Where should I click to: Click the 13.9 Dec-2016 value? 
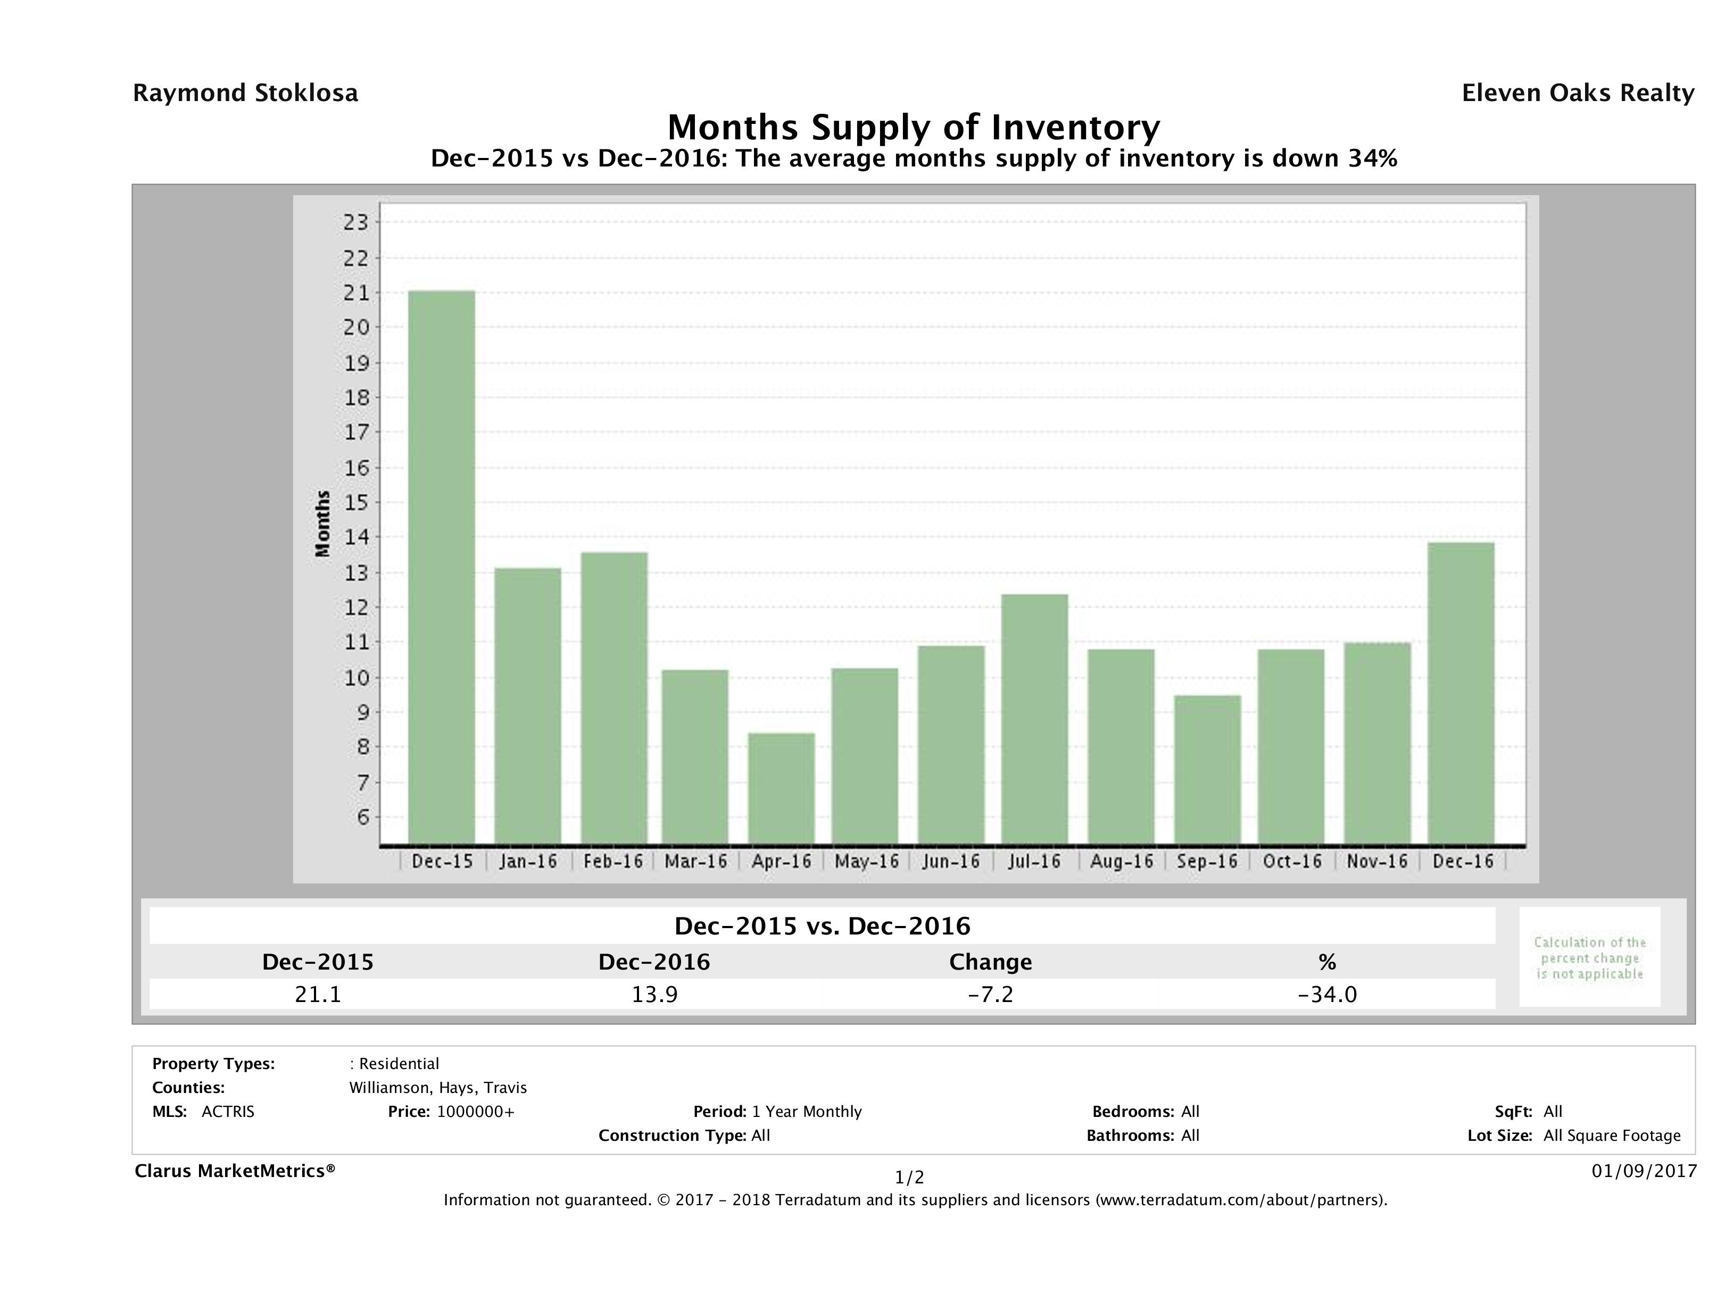653,995
